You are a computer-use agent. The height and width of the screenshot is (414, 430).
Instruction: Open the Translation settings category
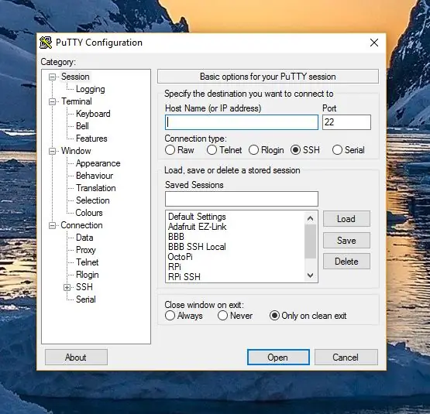tap(96, 188)
